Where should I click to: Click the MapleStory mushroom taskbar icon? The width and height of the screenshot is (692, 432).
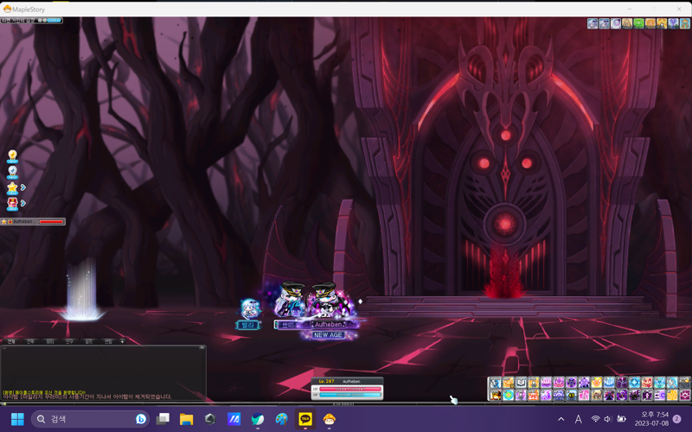329,419
